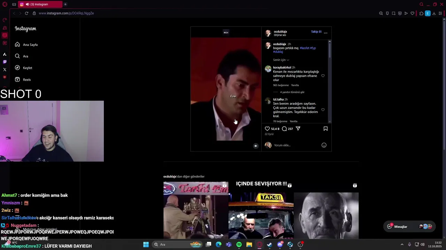Click the #kesfet hashtag
The image size is (446, 250).
click(304, 48)
